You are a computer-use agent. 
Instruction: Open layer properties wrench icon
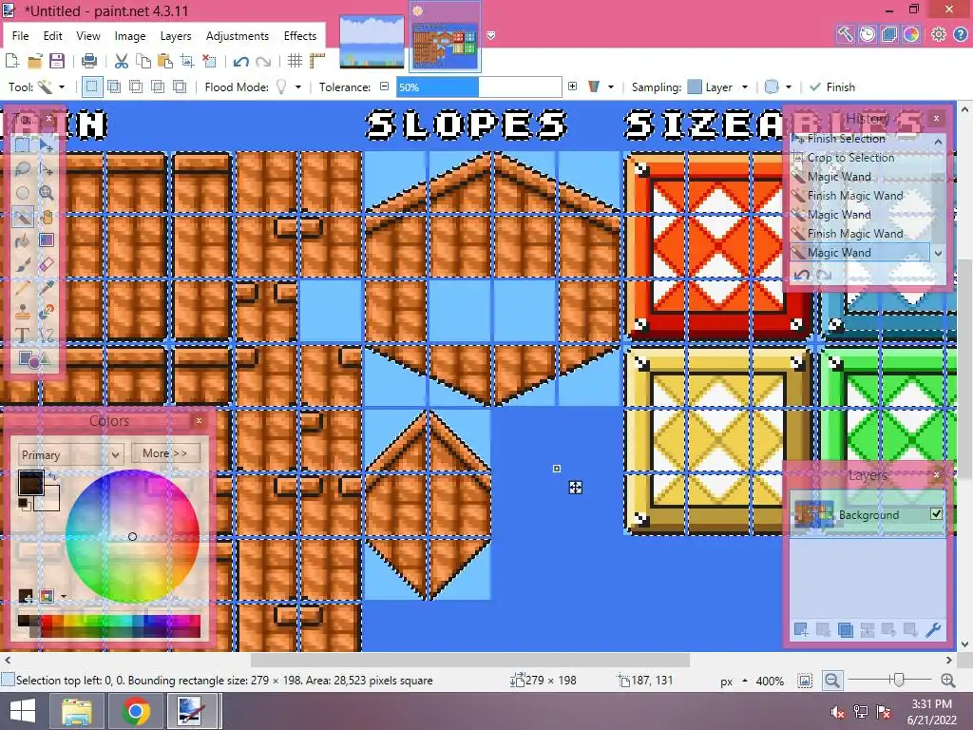click(933, 630)
